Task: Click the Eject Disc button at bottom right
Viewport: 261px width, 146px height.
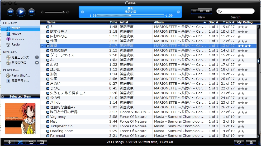Action: [x=251, y=142]
